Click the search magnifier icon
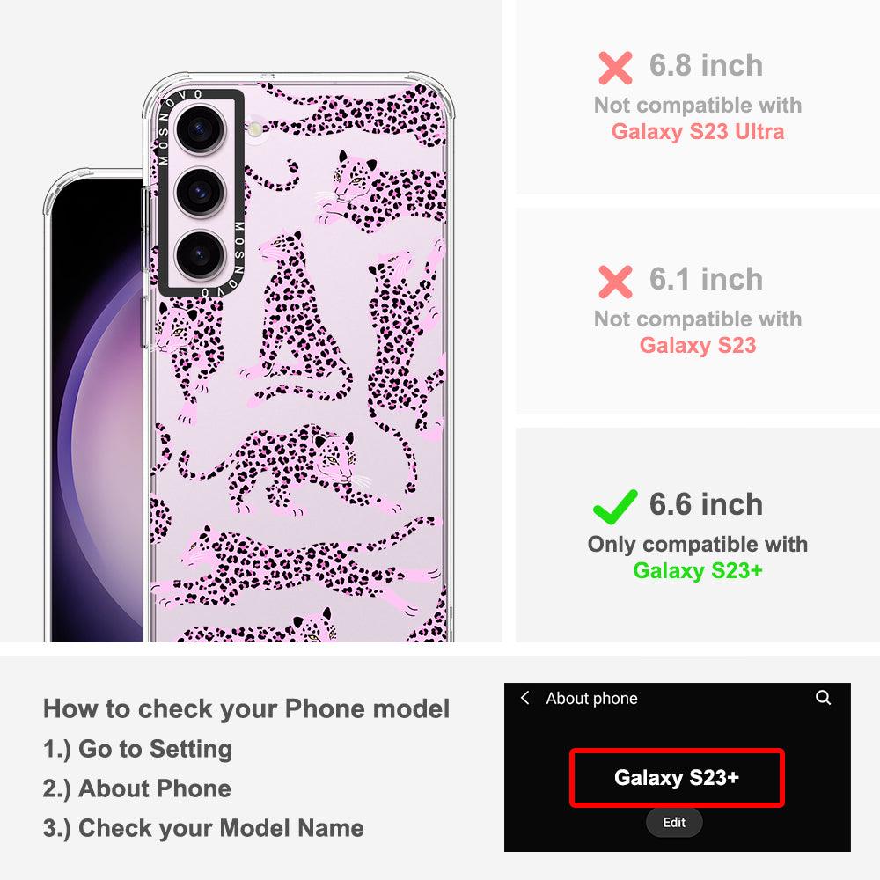The width and height of the screenshot is (880, 880). (823, 698)
